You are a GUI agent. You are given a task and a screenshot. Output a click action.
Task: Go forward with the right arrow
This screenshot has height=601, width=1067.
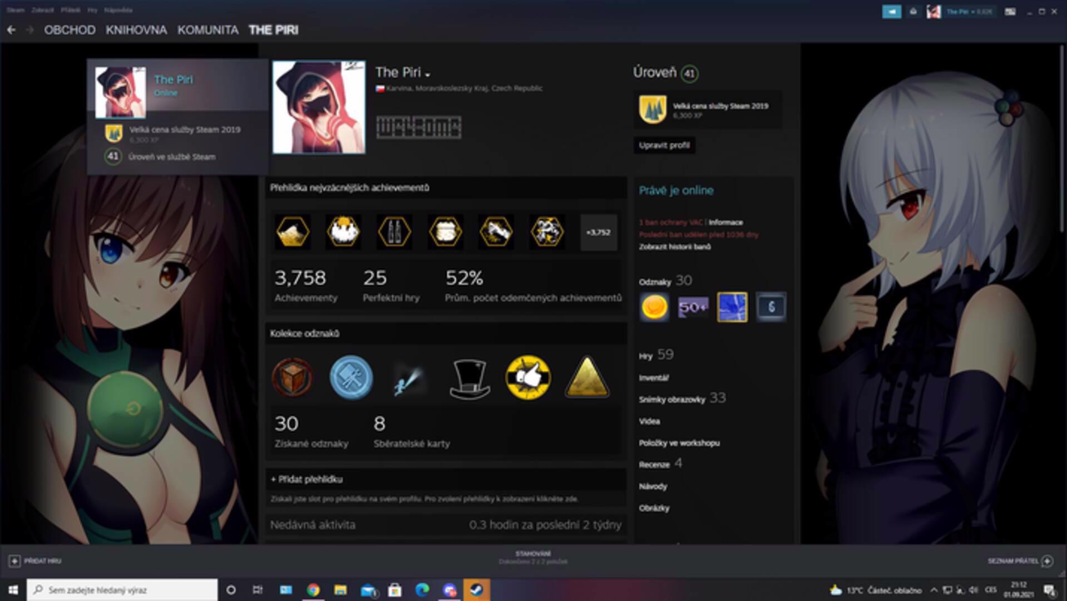30,30
